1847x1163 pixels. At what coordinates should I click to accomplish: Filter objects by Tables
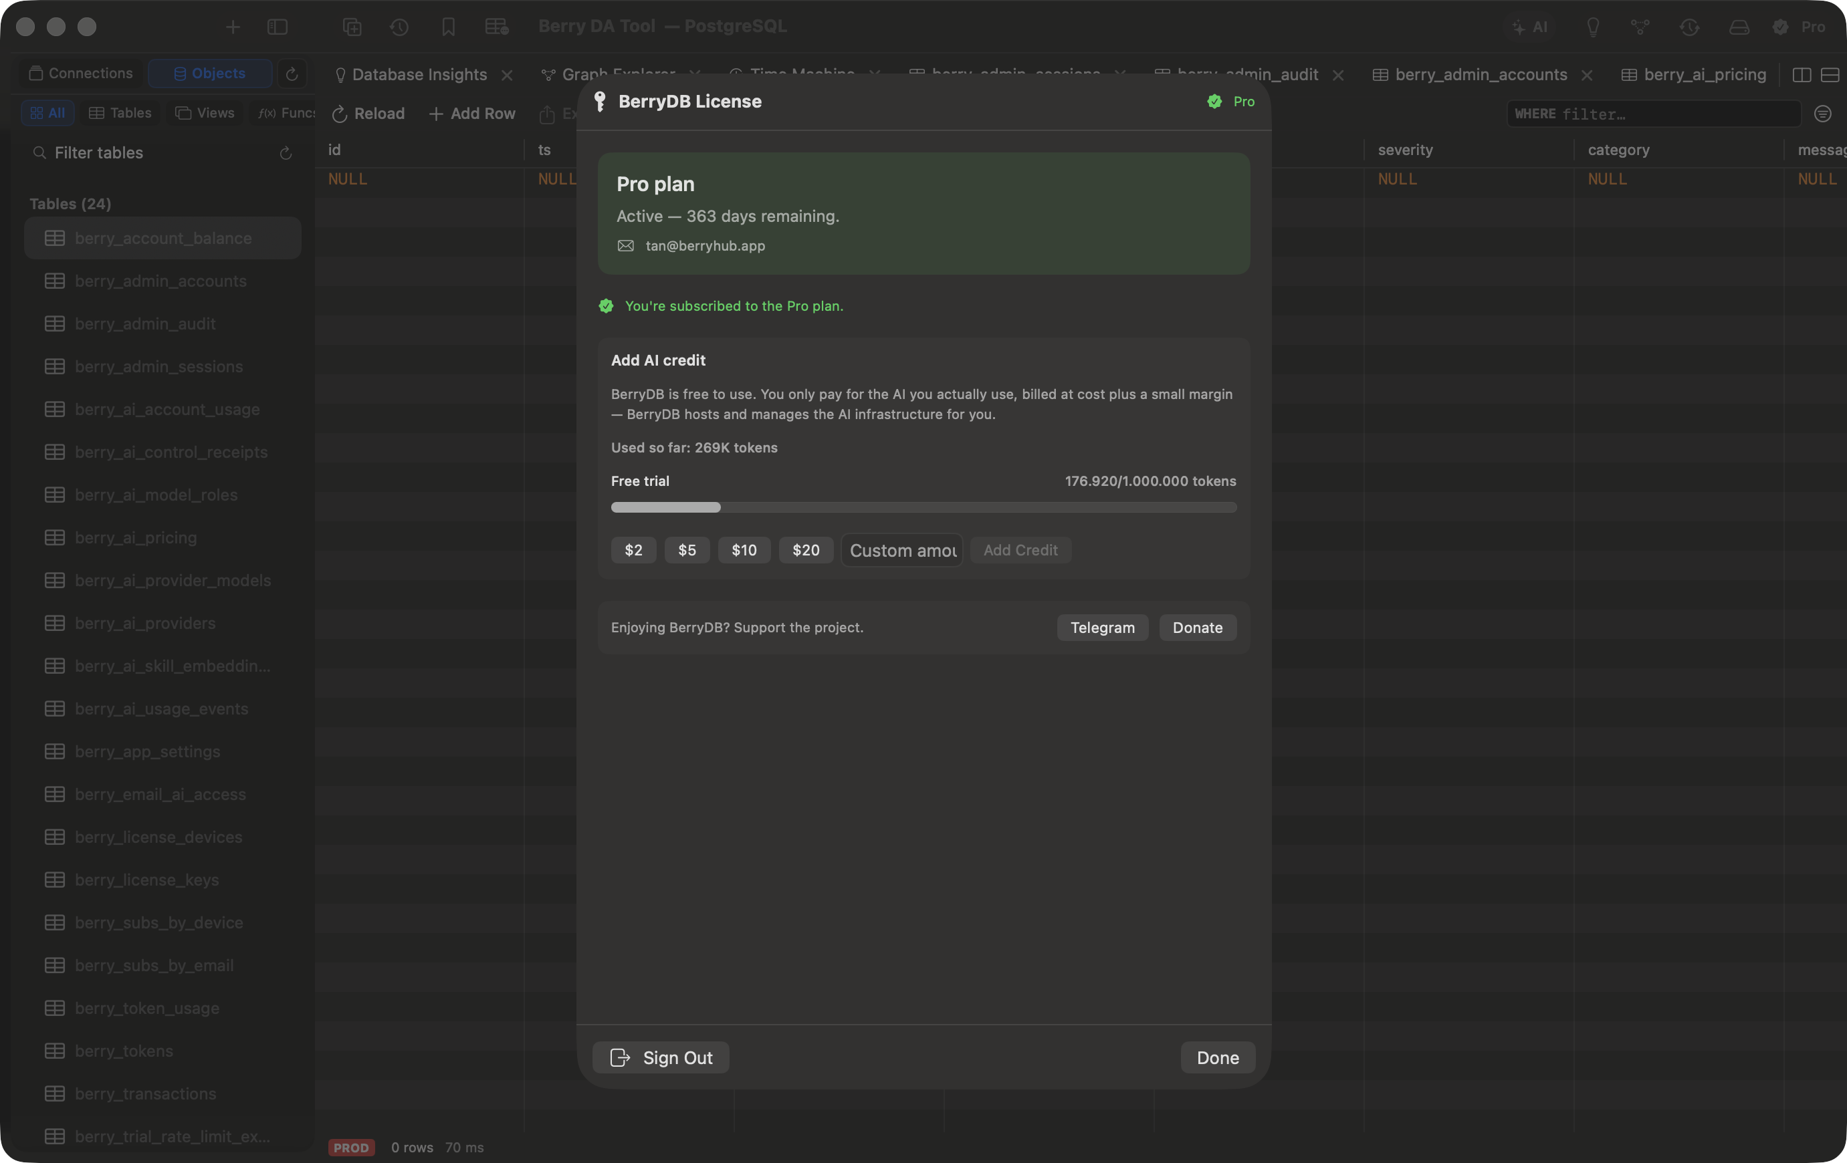pos(120,113)
